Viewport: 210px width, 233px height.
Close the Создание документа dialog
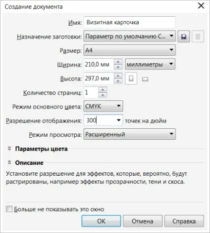coord(201,6)
